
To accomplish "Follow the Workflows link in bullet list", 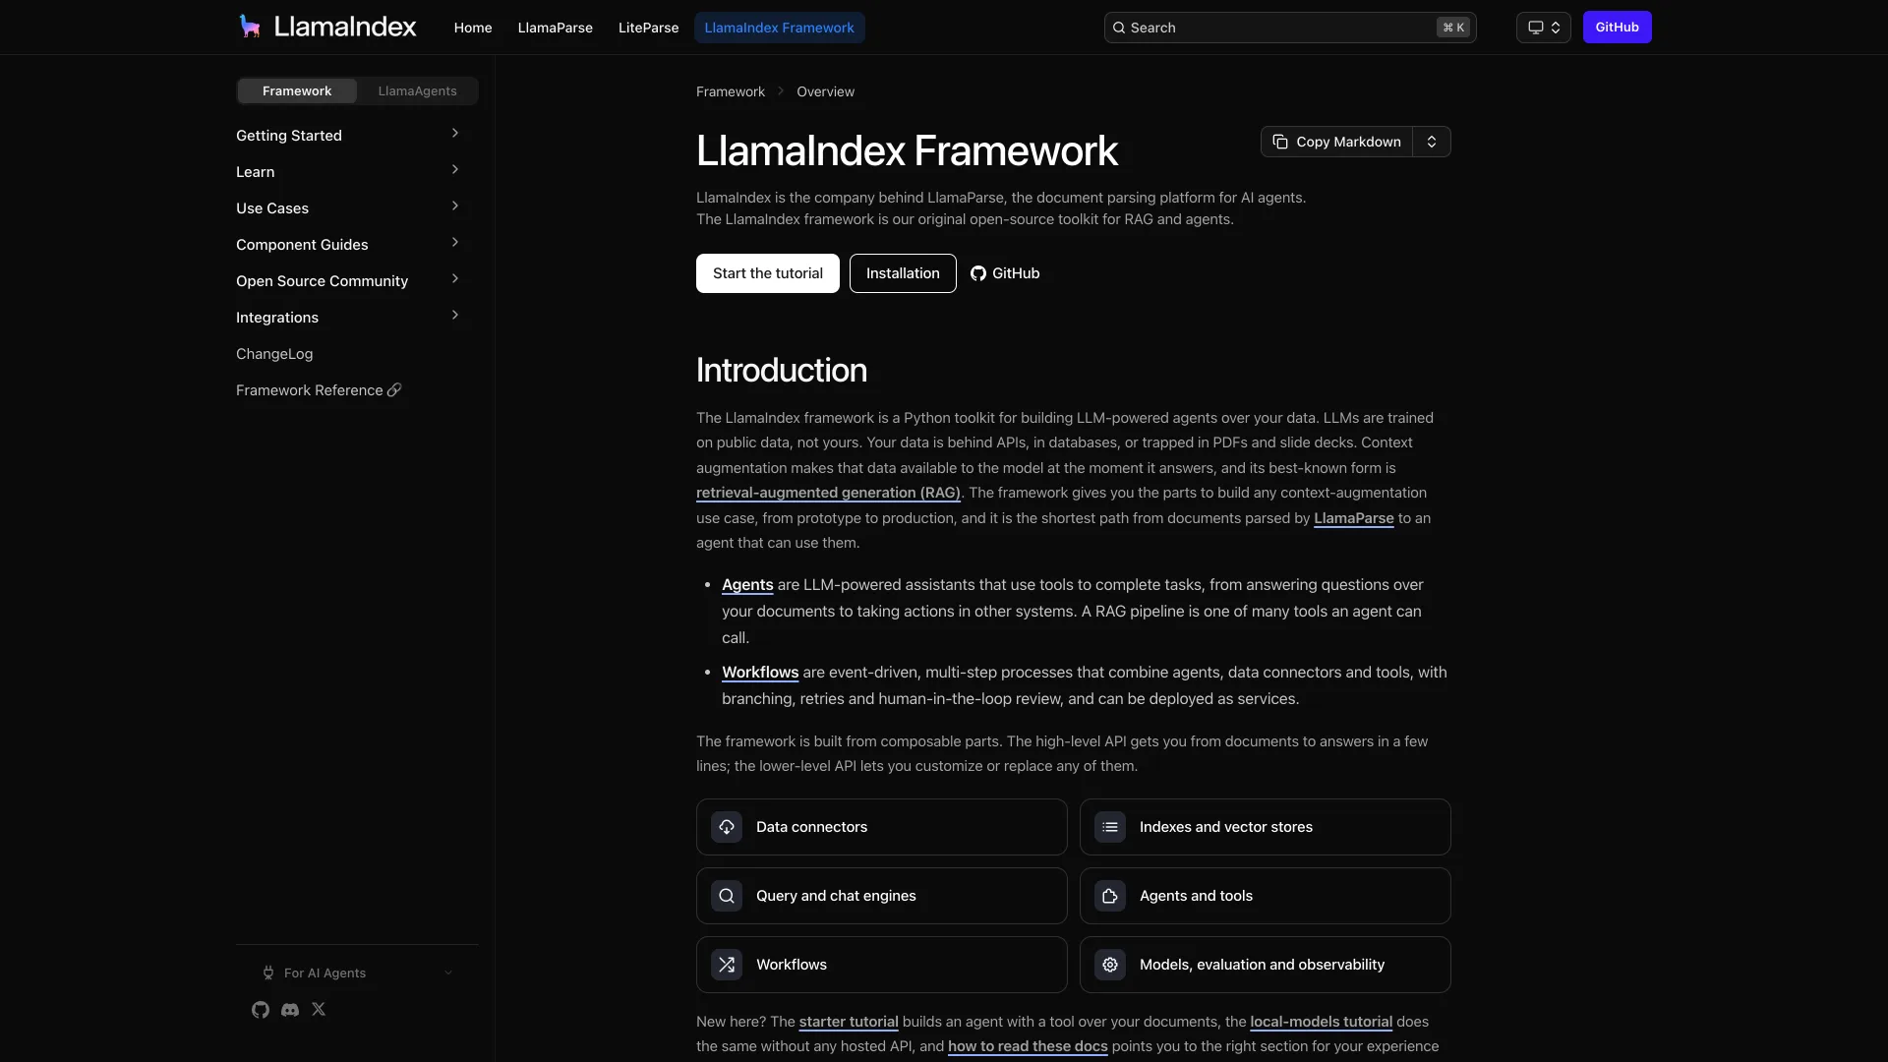I will [x=760, y=673].
